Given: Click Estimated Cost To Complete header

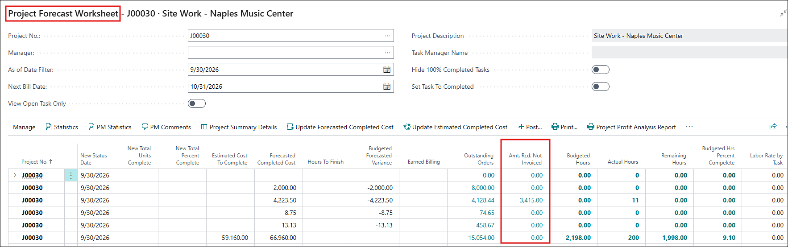Looking at the screenshot, I should click(229, 159).
